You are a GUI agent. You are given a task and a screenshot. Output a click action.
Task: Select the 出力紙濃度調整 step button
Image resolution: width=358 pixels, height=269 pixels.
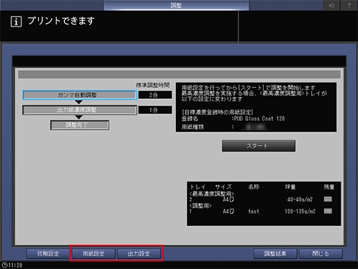(x=80, y=110)
